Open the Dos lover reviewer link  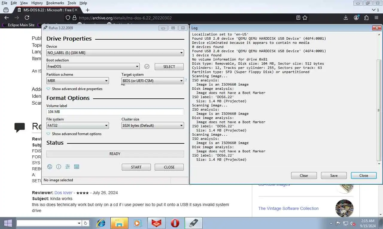[x=63, y=193]
